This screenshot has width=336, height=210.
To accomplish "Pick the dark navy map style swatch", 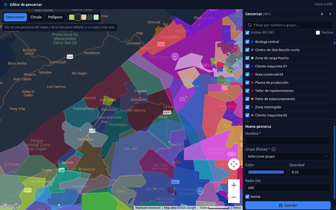I will [78, 17].
